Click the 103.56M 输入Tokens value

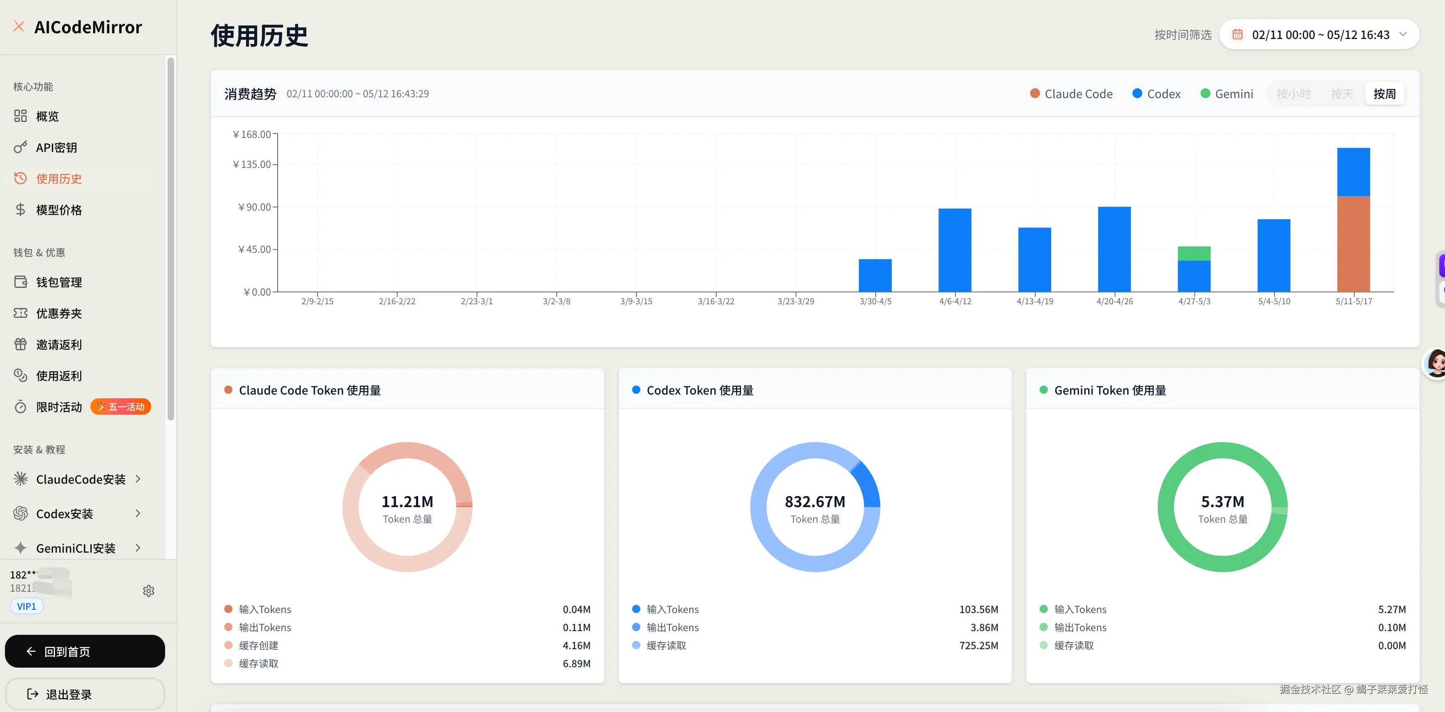pyautogui.click(x=979, y=609)
